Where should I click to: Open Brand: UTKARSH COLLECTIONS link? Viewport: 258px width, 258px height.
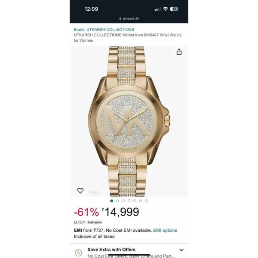[x=104, y=29]
